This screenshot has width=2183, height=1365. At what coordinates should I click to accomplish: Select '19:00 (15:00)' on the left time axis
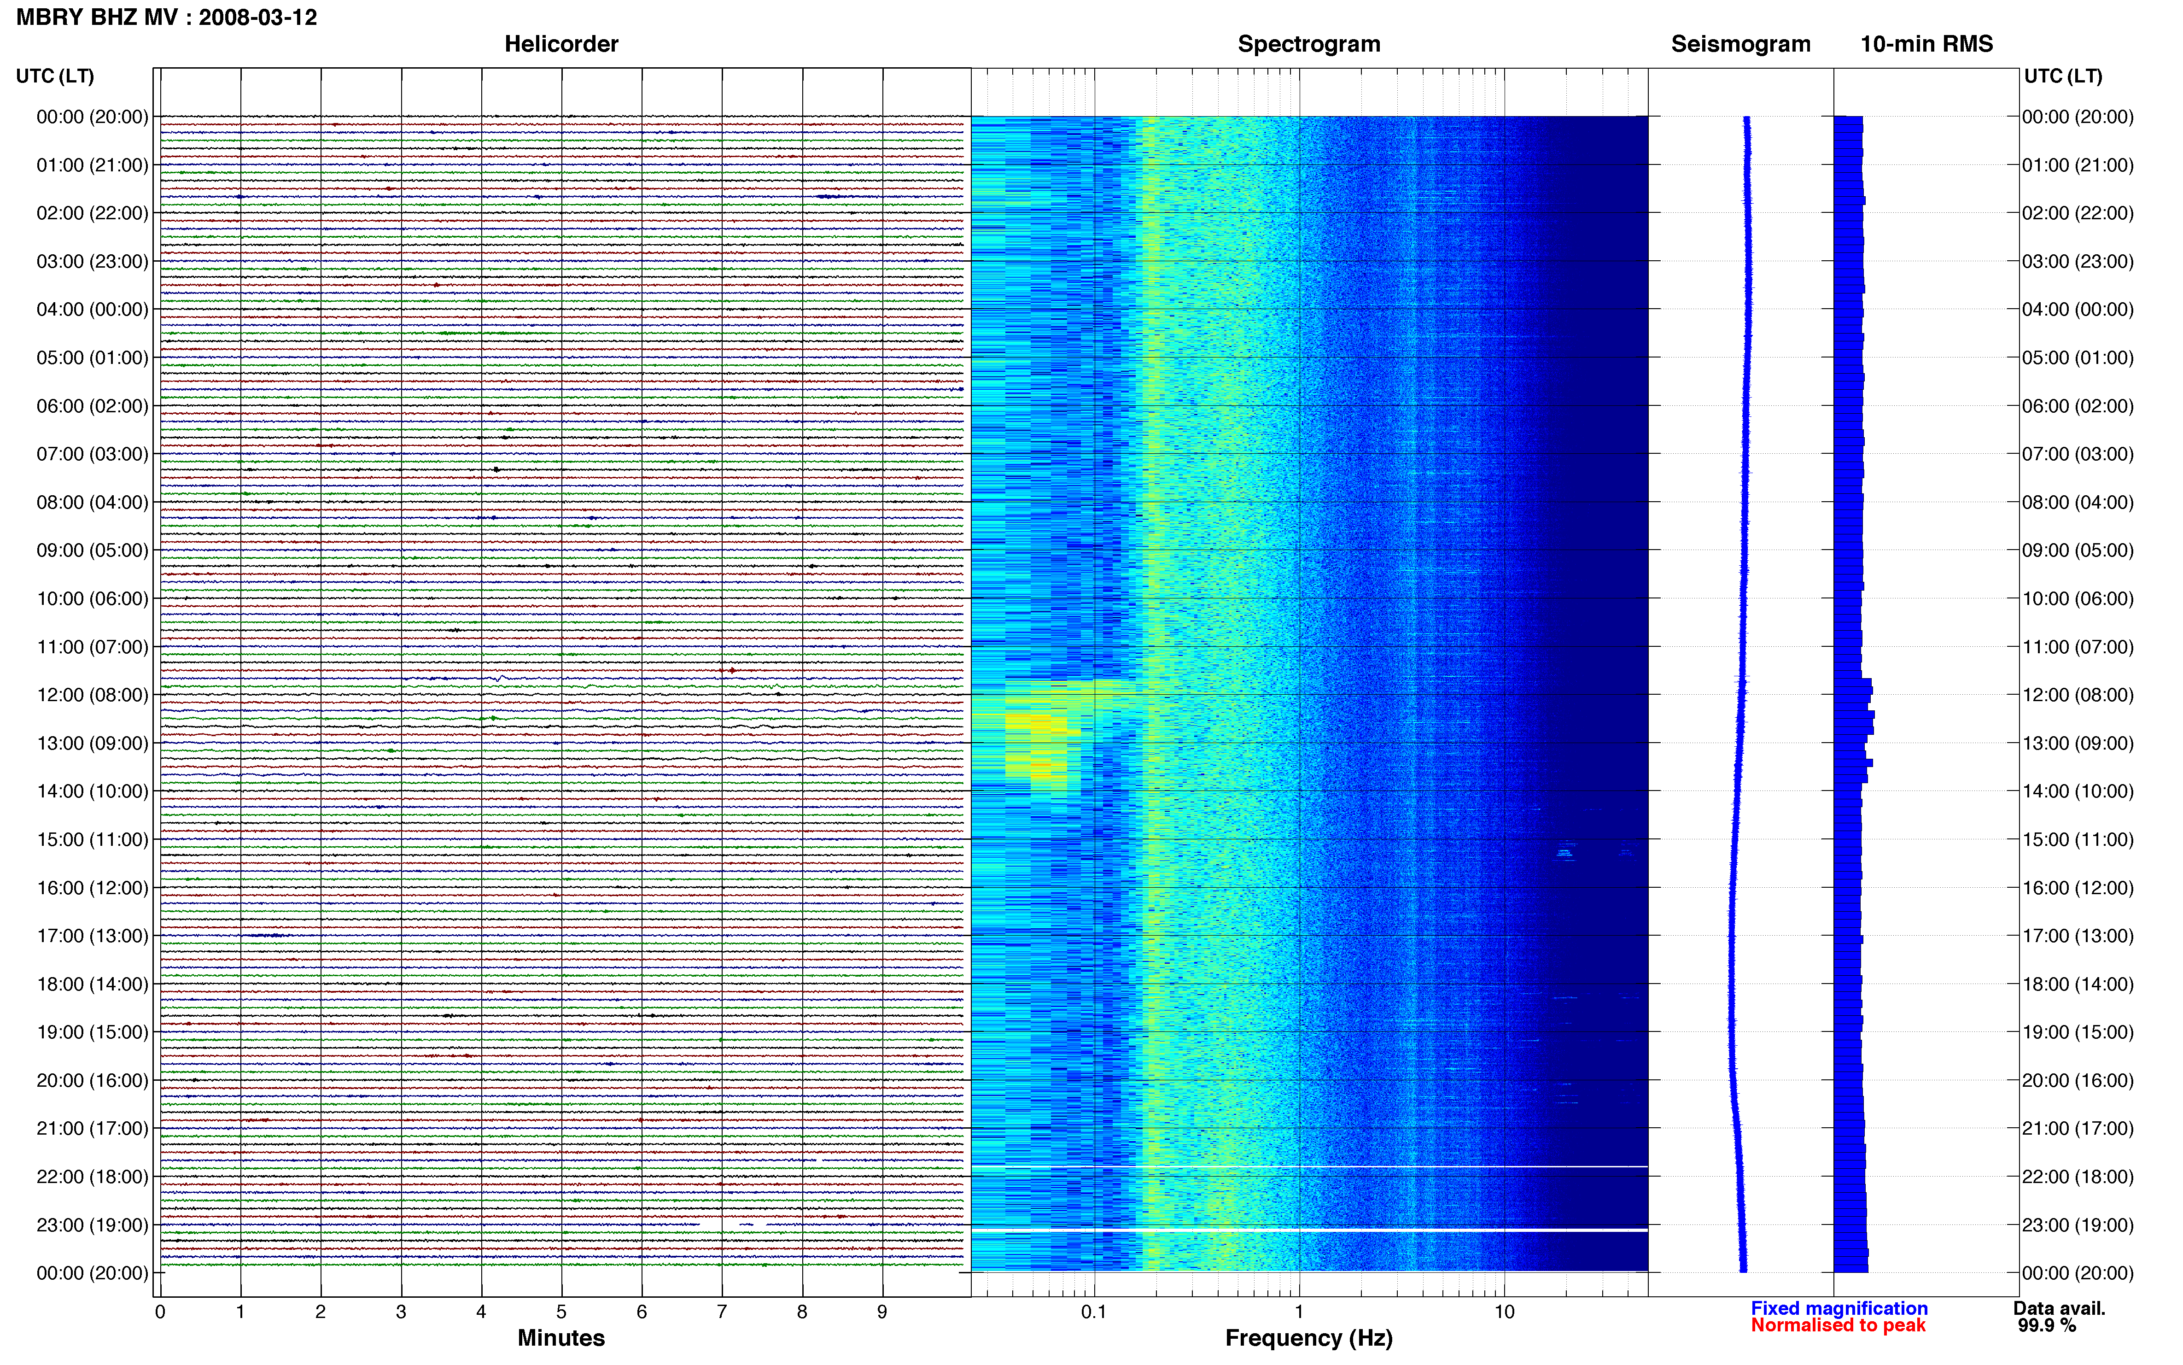coord(92,1032)
